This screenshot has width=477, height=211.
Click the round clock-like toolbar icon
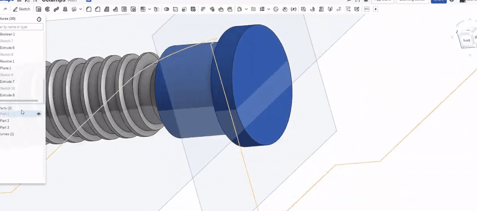(276, 9)
